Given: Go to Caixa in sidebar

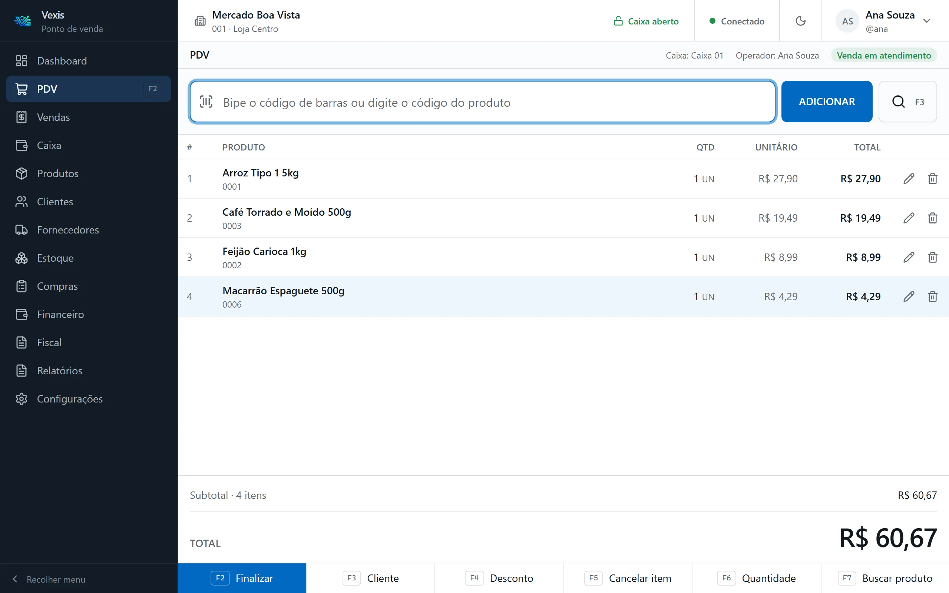Looking at the screenshot, I should coord(88,146).
